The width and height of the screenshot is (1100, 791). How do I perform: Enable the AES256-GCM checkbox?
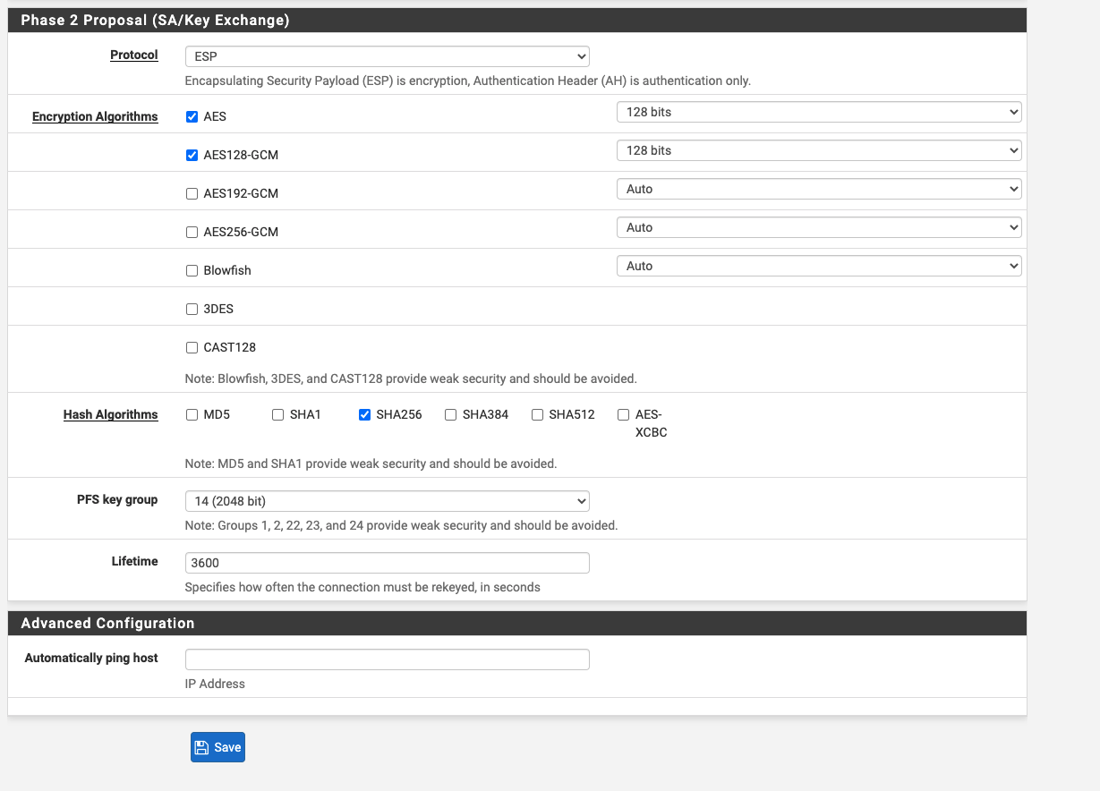coord(192,232)
